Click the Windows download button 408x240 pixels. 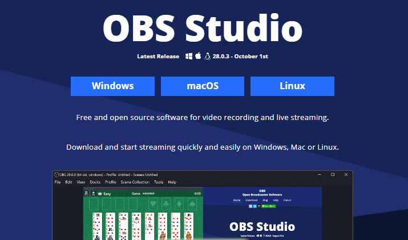[x=112, y=86]
